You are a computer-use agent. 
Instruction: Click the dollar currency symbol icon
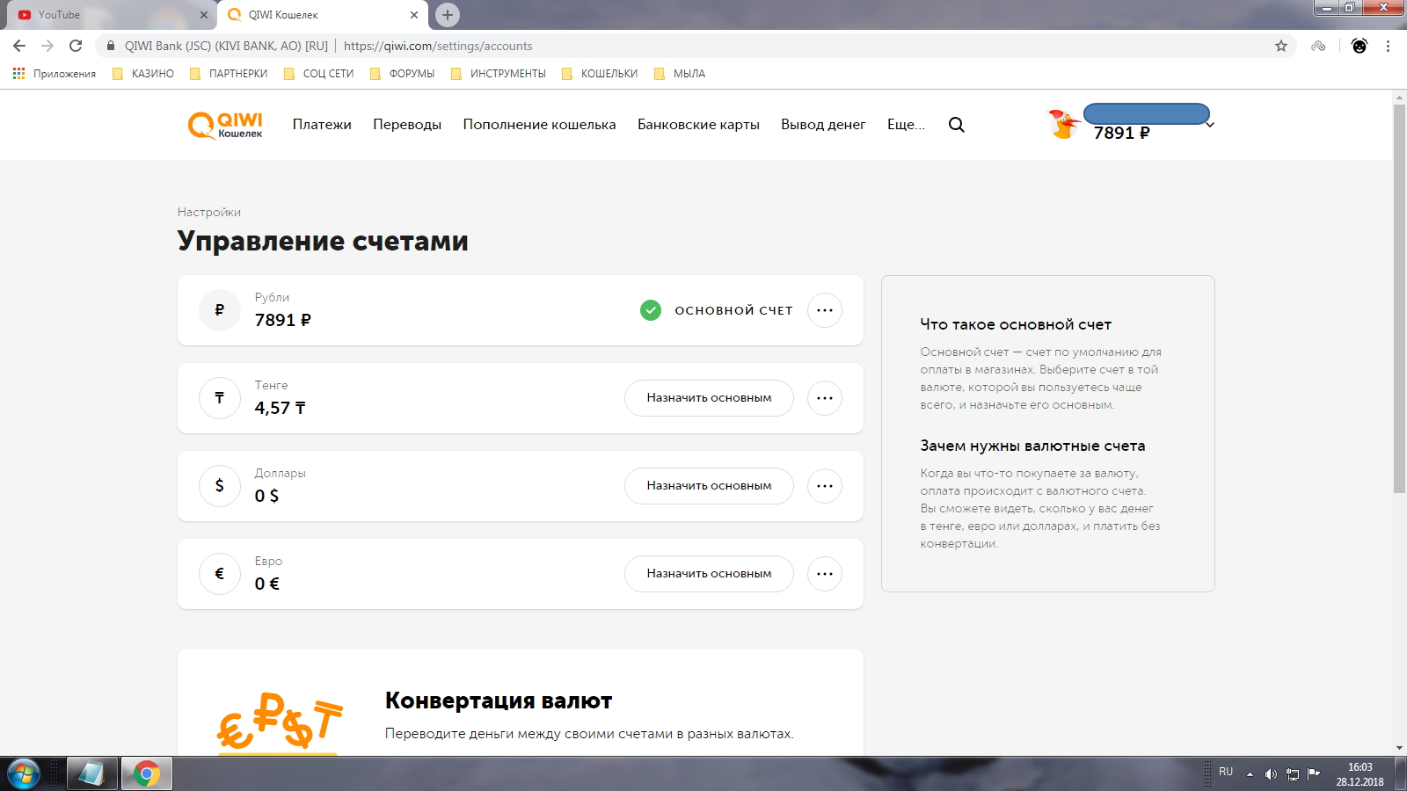point(220,486)
